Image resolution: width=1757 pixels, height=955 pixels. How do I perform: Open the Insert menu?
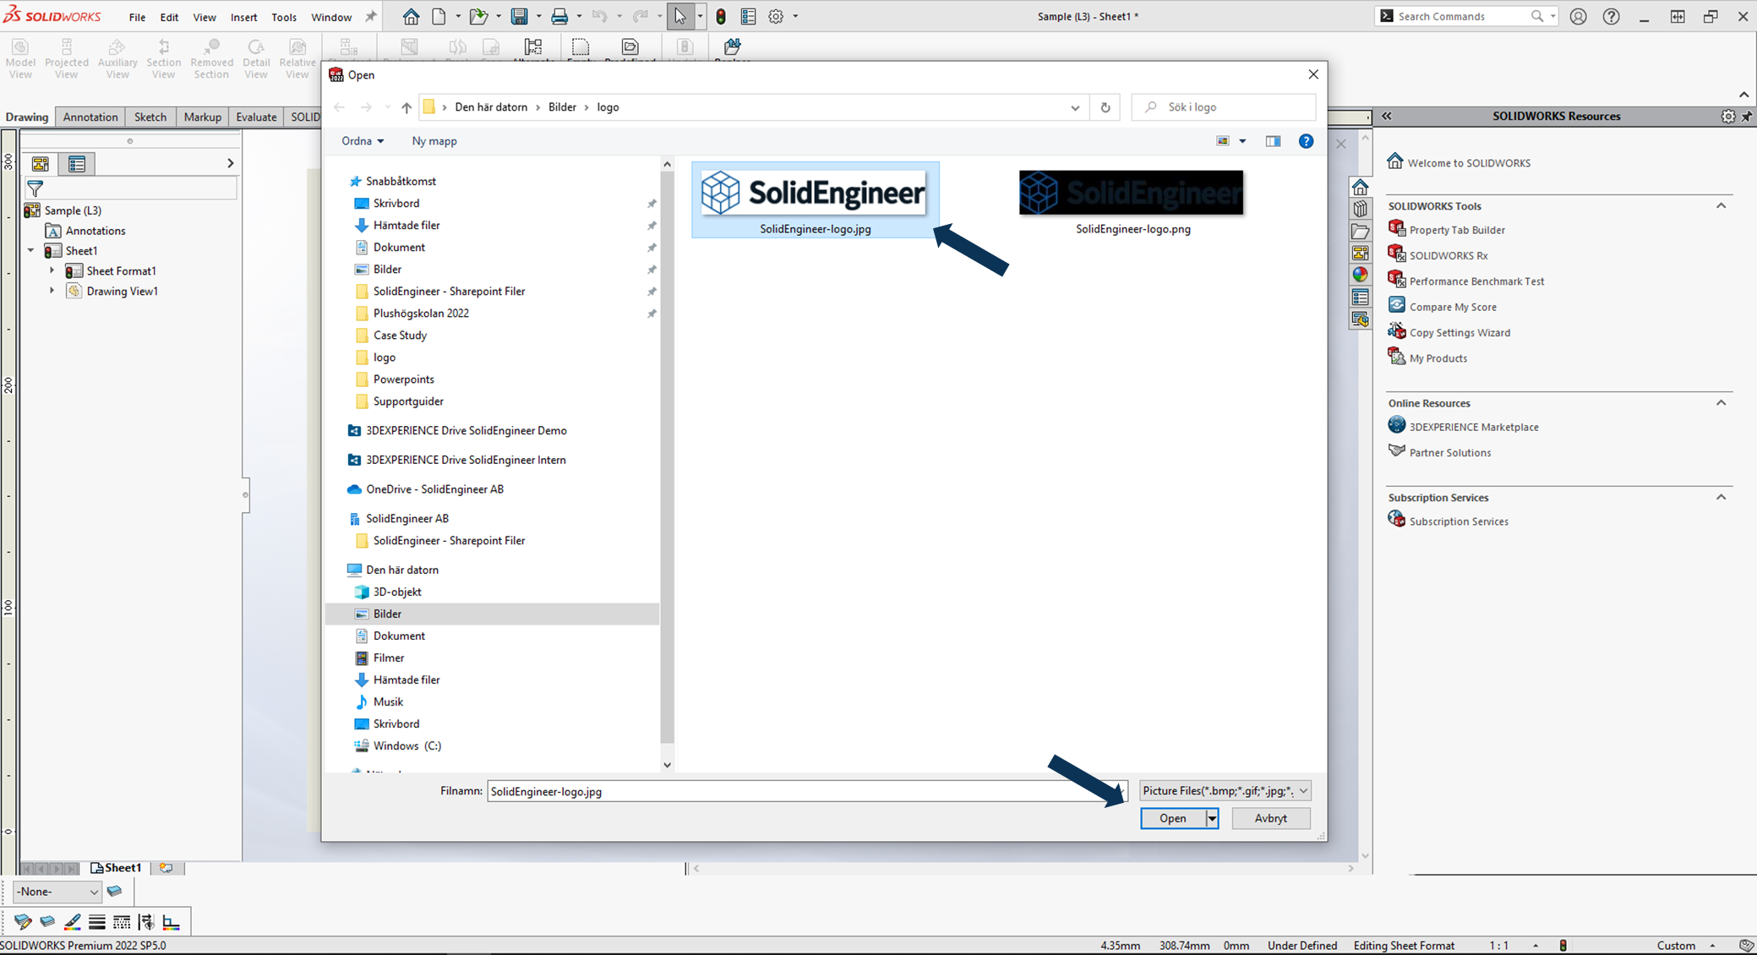(243, 17)
